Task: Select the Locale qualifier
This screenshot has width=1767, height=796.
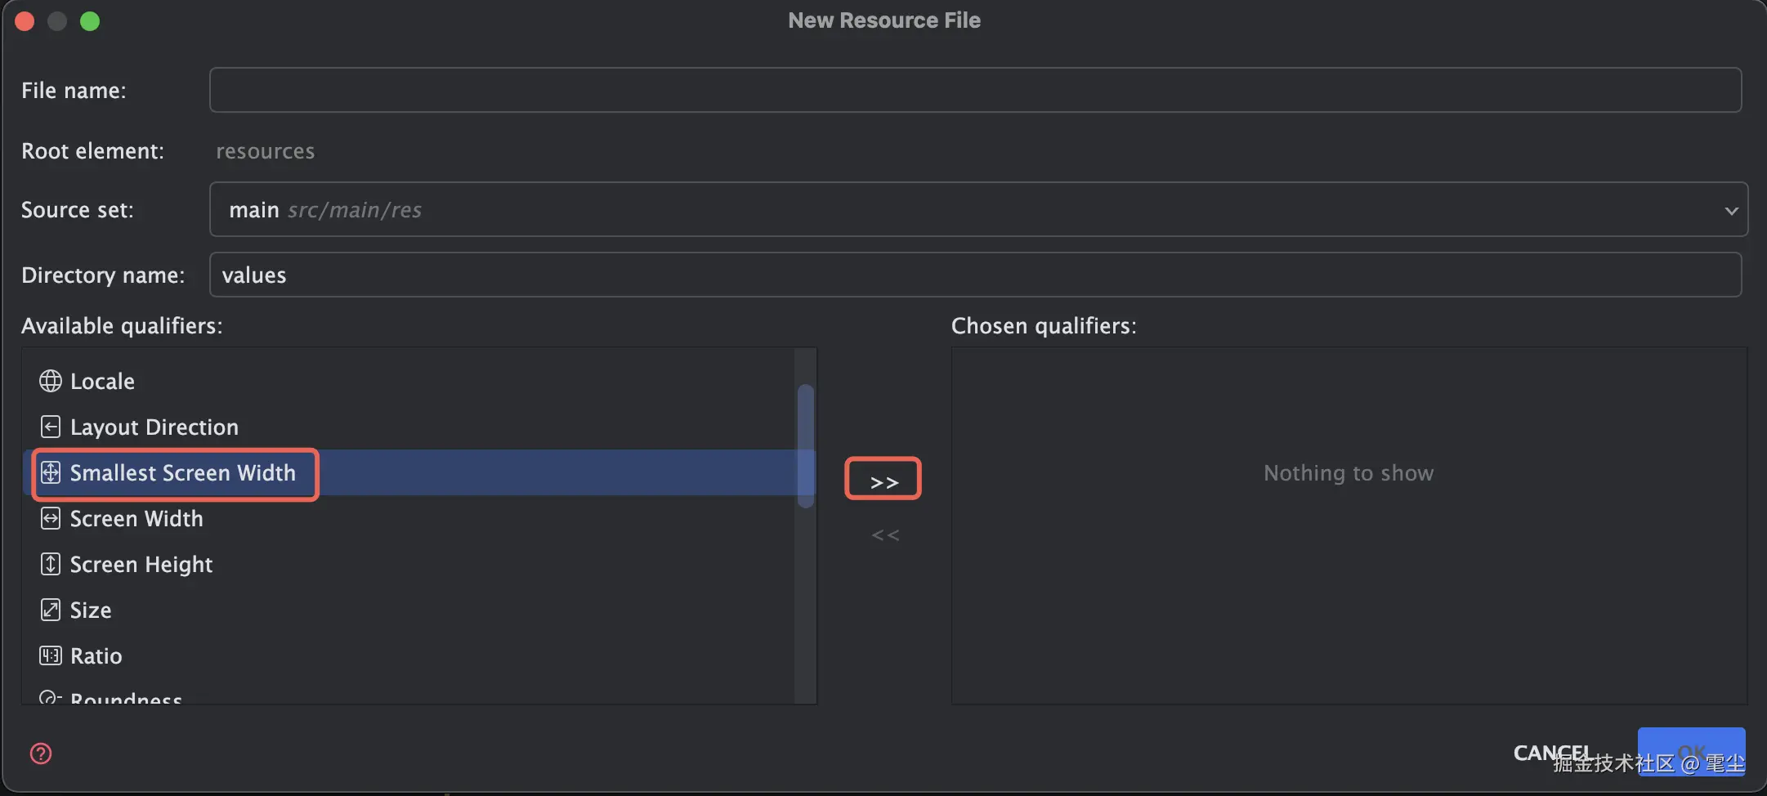Action: click(102, 382)
